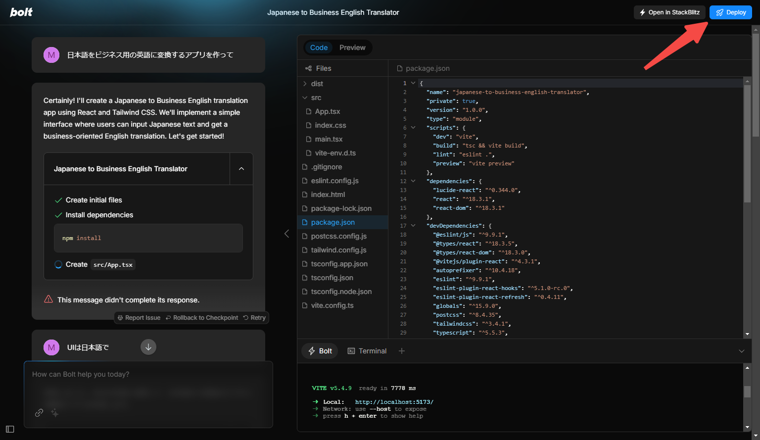This screenshot has height=440, width=760.
Task: Open vite.config.ts file
Action: pyautogui.click(x=332, y=305)
